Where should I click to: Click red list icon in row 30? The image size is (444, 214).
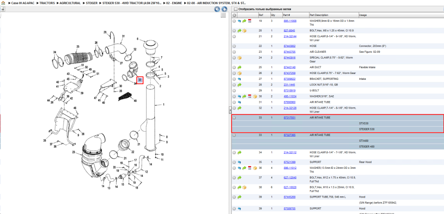(250, 97)
